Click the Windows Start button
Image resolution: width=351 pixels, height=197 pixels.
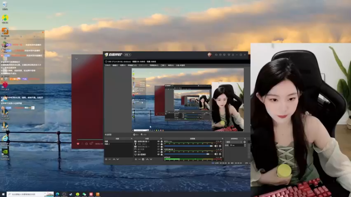coord(3,194)
